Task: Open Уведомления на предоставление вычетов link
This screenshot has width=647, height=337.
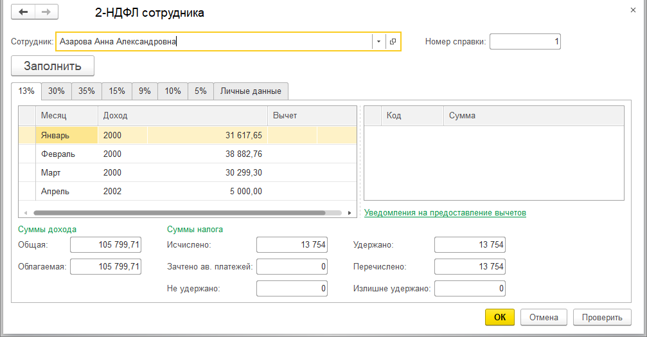Action: coord(445,213)
